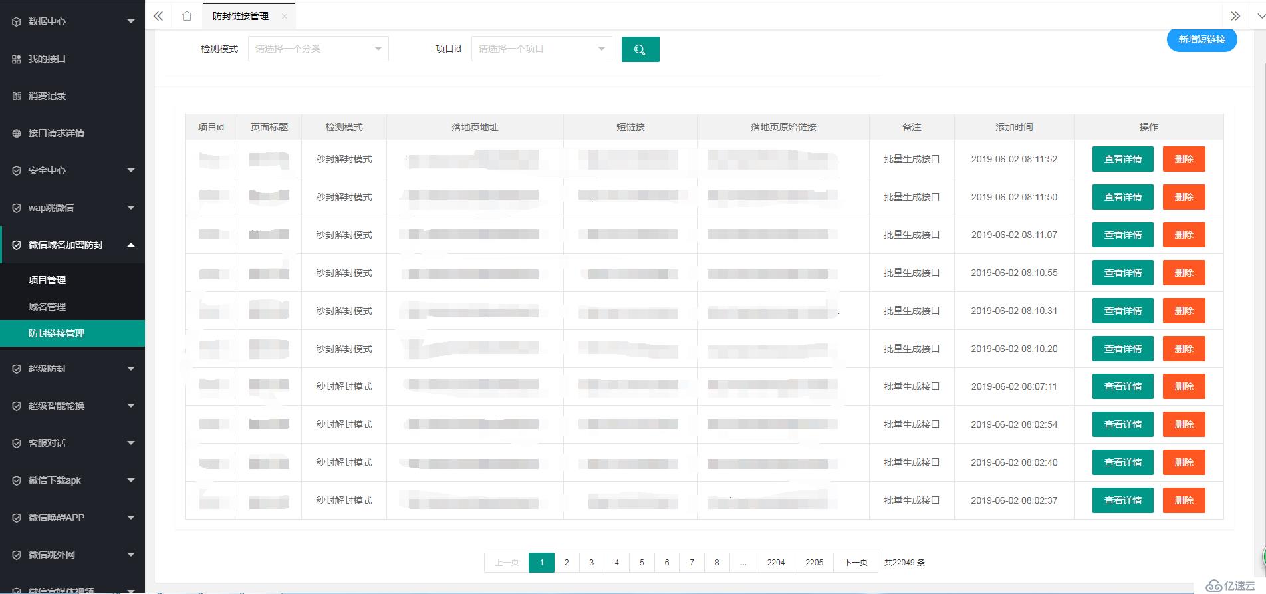Expand the 安全中心 menu arrow
Image resolution: width=1266 pixels, height=594 pixels.
(x=131, y=170)
